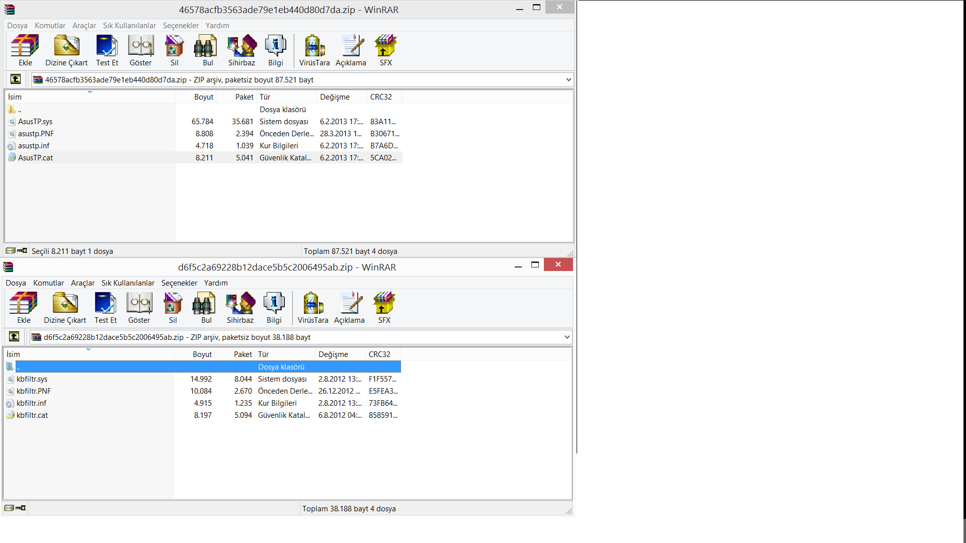Open Sihirbaz wizard in top WinRAR window

[x=242, y=50]
